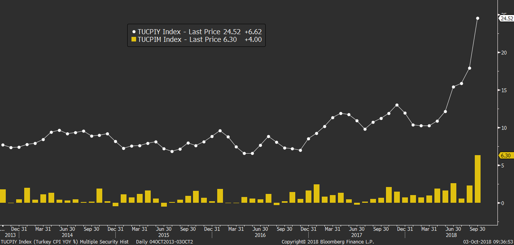Click the 2014 year label on the time axis
514x245 pixels.
tap(67, 235)
